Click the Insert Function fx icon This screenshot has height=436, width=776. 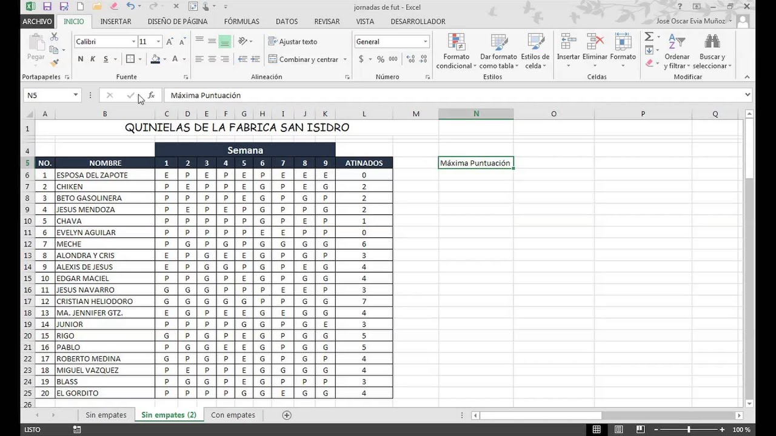151,95
